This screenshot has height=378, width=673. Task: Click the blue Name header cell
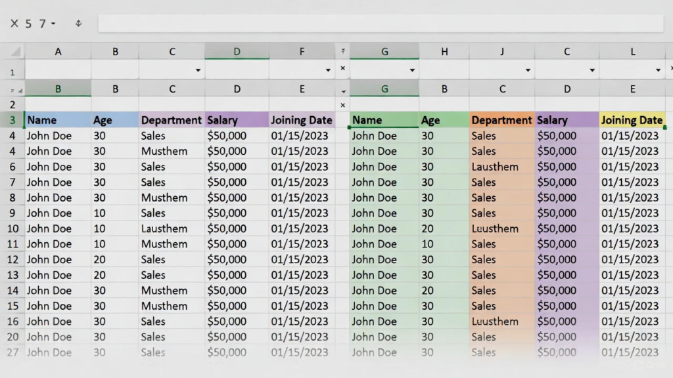pyautogui.click(x=58, y=120)
